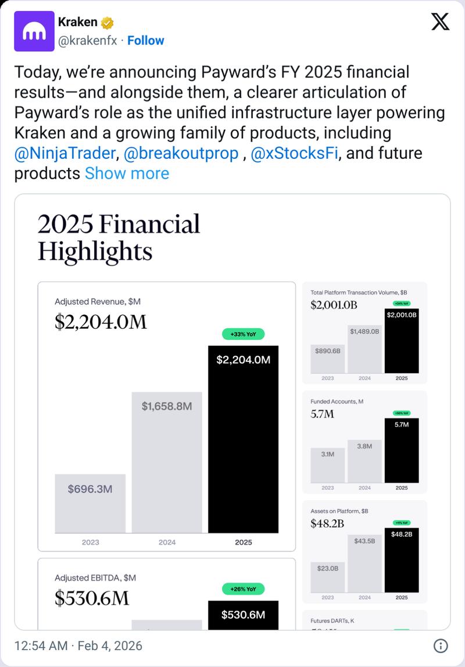
Task: Click the green +33% YoY badge
Action: coord(243,333)
